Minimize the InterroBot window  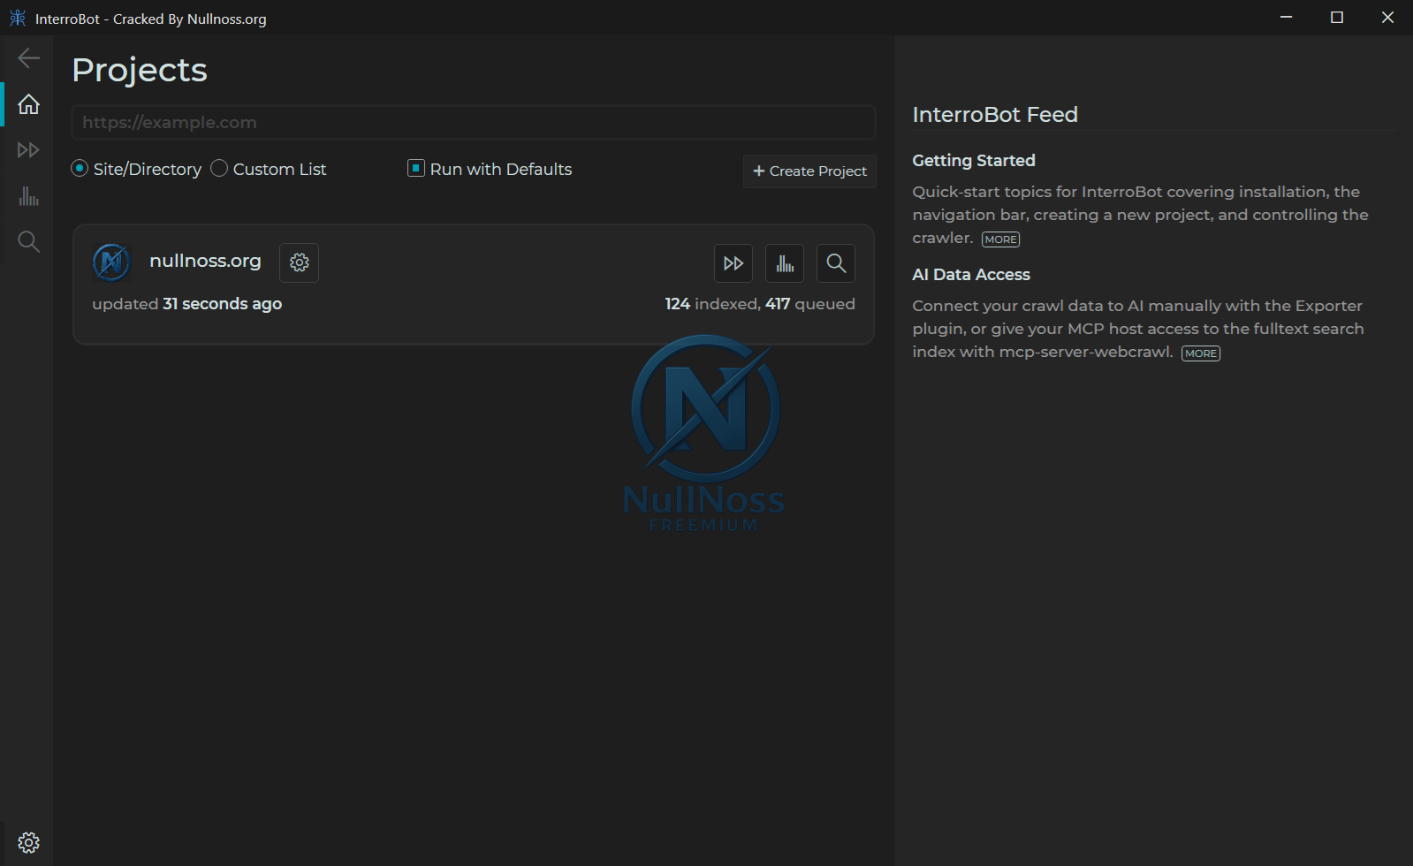pos(1287,18)
